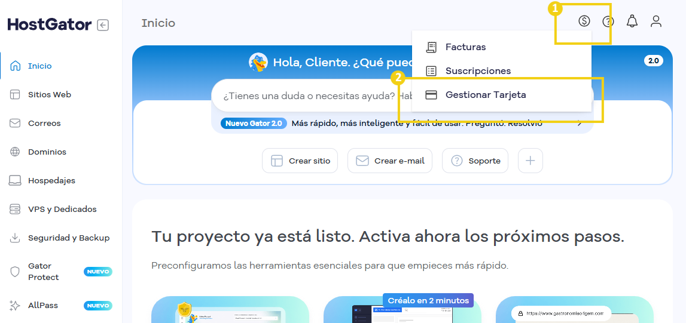The image size is (686, 323).
Task: Open the gastronomia website preview card
Action: pos(574,310)
